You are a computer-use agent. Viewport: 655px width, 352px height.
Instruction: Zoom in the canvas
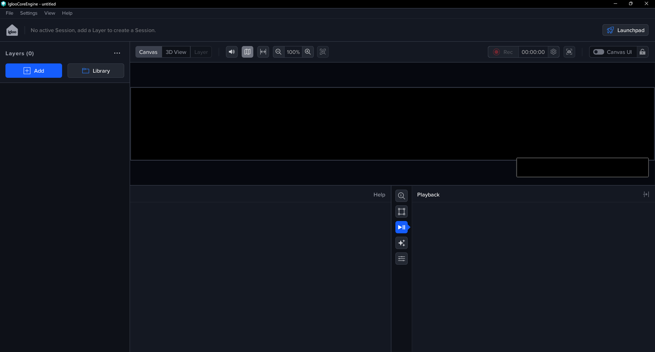coord(308,52)
